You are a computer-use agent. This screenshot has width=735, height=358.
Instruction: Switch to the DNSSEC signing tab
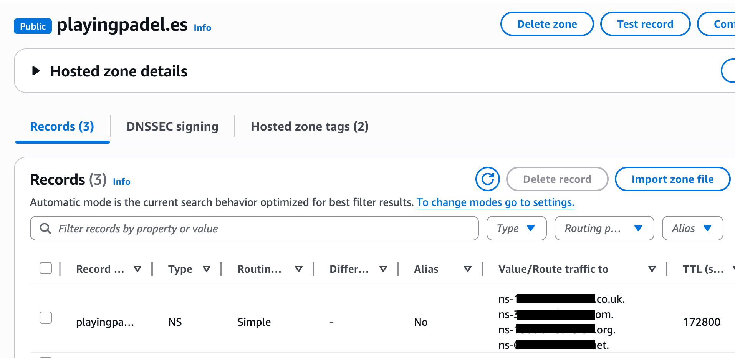click(172, 126)
